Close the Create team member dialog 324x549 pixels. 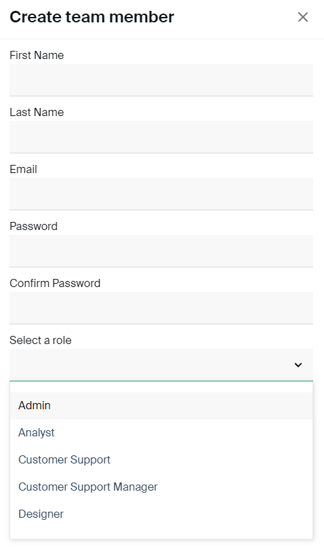tap(303, 17)
